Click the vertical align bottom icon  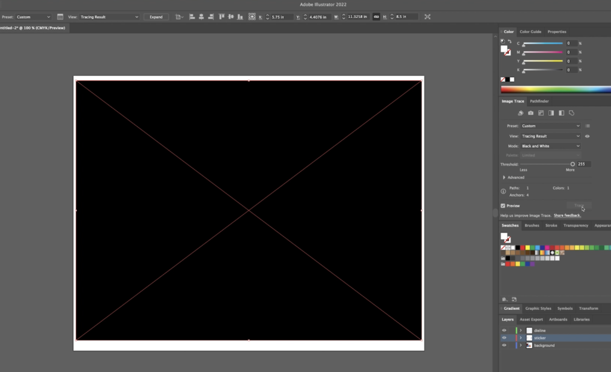[240, 17]
